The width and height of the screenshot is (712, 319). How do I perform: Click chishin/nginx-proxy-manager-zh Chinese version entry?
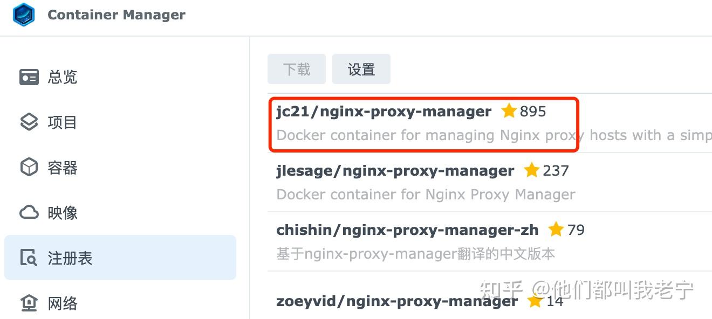[x=407, y=230]
